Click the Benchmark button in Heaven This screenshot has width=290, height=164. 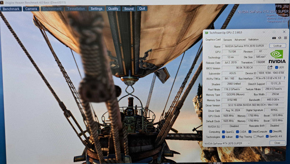coord(11,9)
